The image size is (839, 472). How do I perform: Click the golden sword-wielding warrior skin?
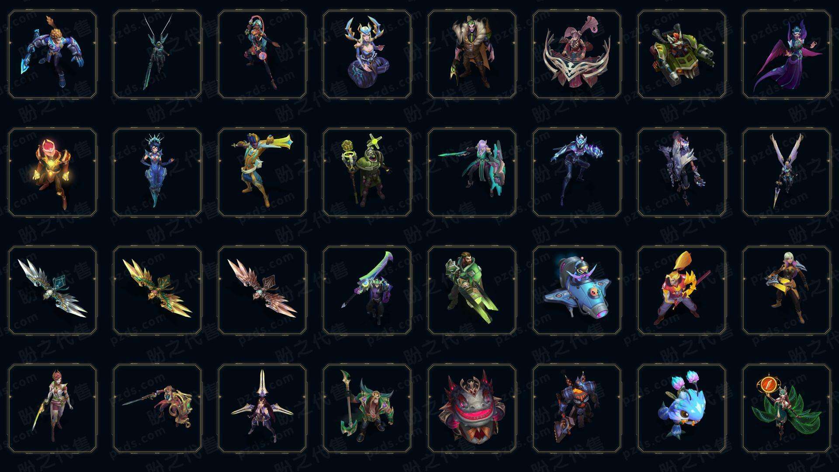coord(262,172)
